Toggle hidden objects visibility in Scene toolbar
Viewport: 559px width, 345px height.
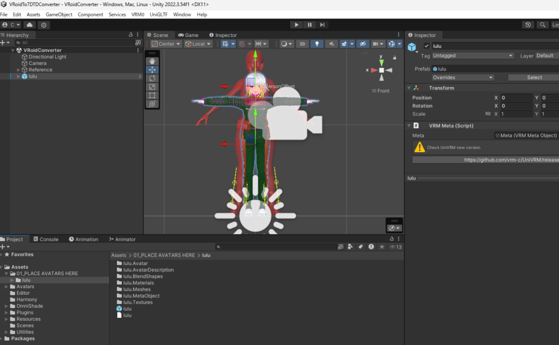point(361,44)
